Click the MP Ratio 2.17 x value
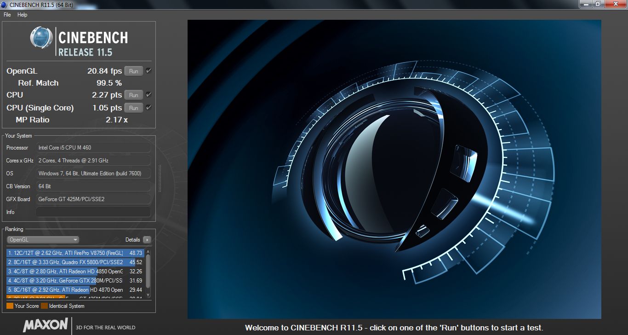The height and width of the screenshot is (335, 628). tap(117, 120)
